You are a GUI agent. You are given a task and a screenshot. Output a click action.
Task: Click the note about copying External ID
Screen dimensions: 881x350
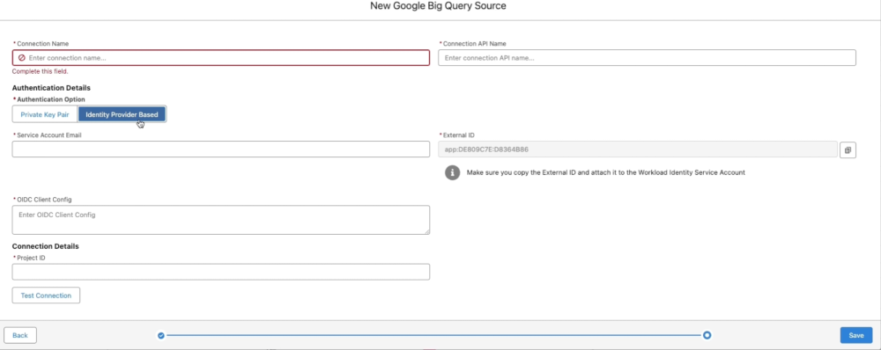(x=606, y=172)
